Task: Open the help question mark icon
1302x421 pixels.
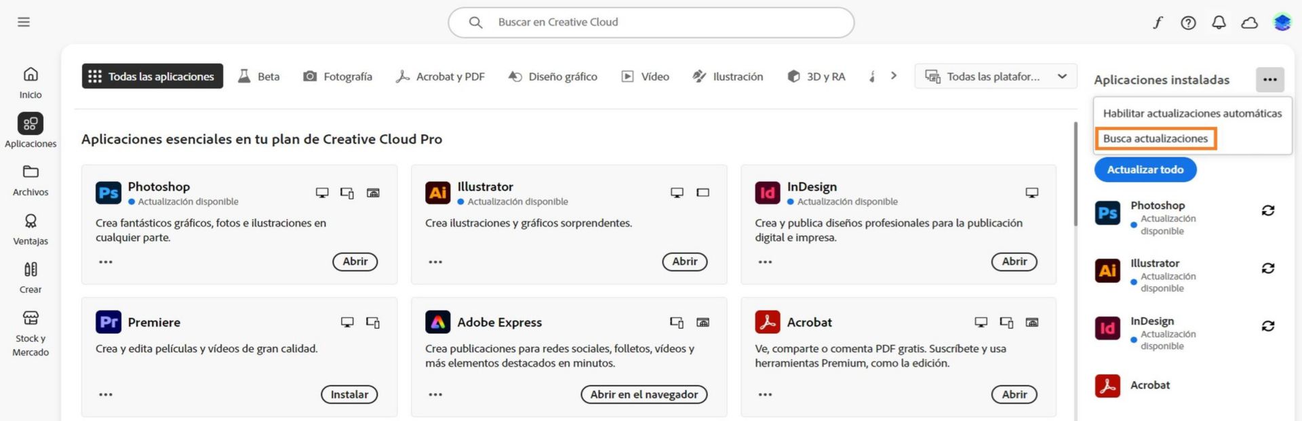Action: (1188, 22)
